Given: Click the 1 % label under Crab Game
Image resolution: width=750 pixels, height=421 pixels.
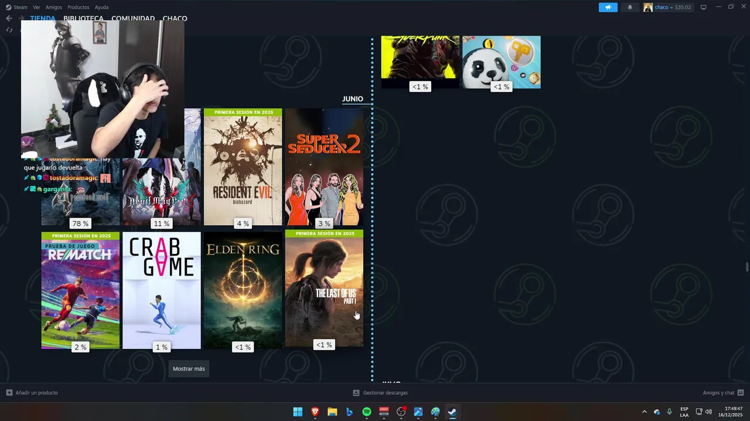Looking at the screenshot, I should coord(162,347).
